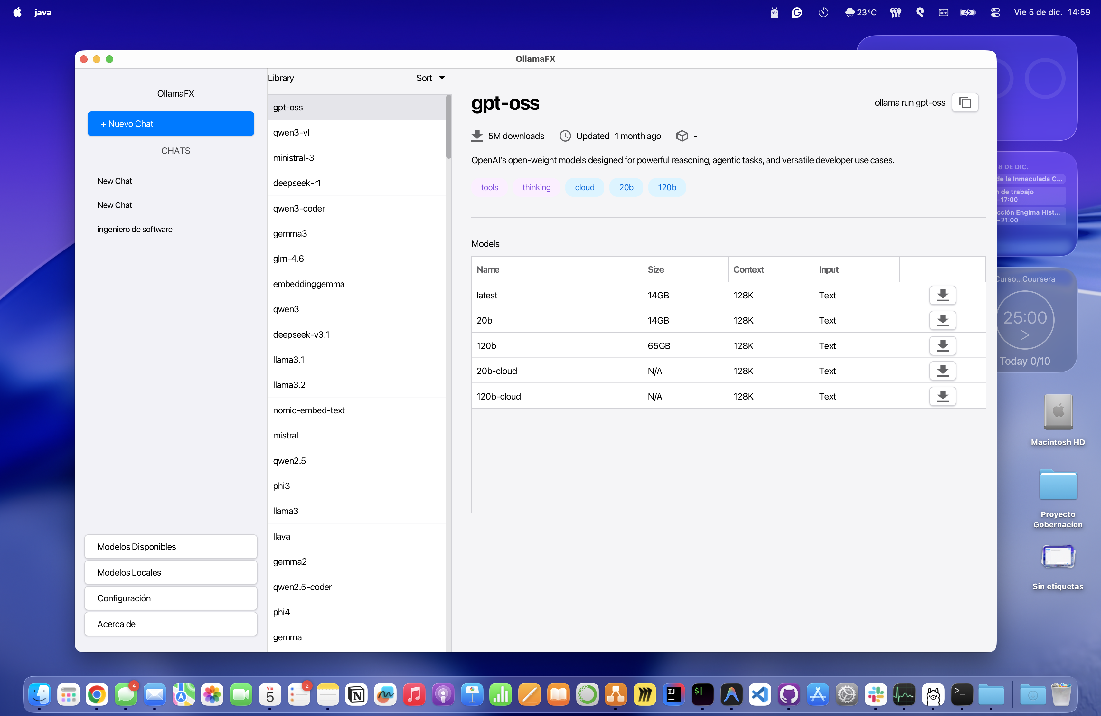Viewport: 1101px width, 716px height.
Task: Click the Context column header
Action: point(771,270)
